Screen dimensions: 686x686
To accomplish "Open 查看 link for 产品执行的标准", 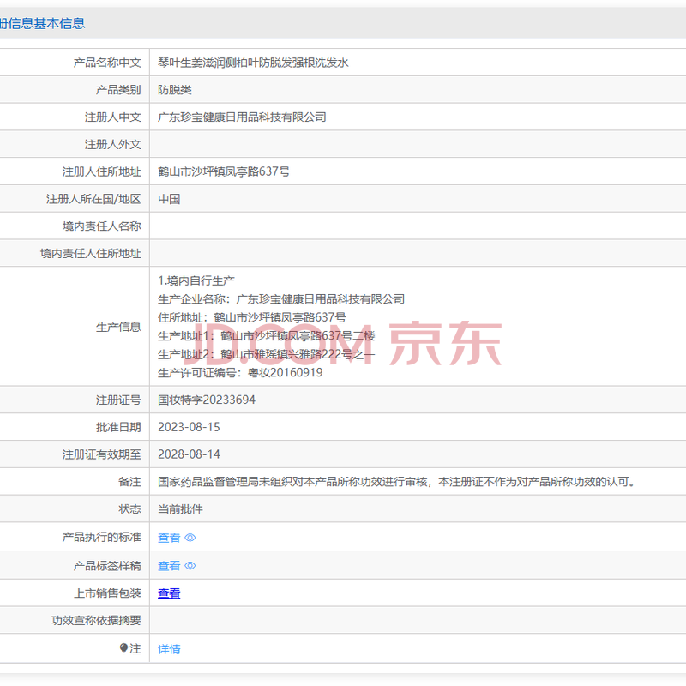I will coord(169,538).
